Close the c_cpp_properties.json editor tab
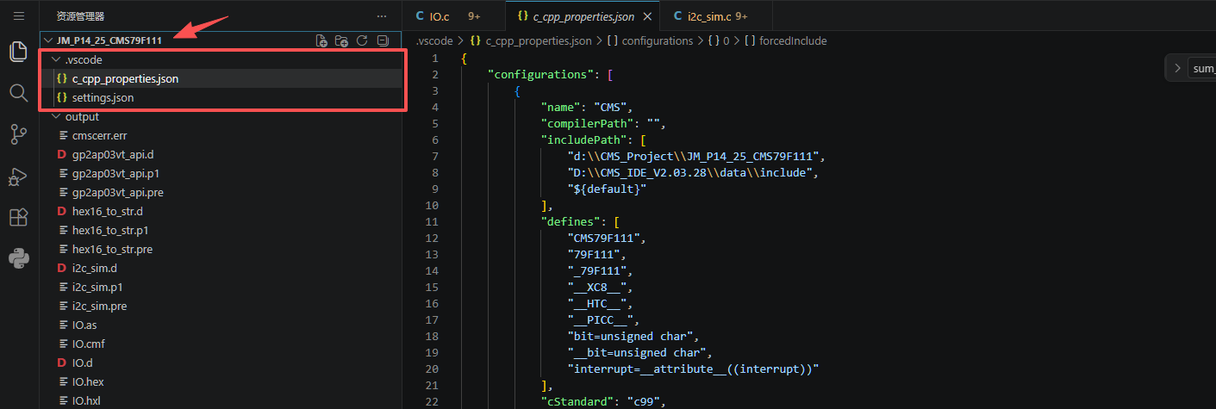 [x=646, y=16]
